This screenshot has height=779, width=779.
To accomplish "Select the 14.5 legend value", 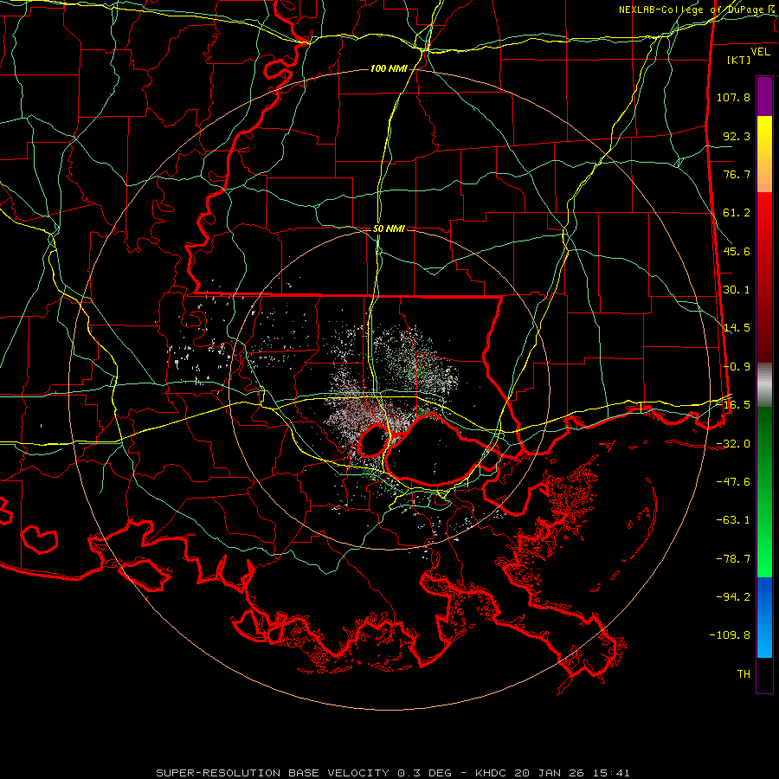I will pyautogui.click(x=737, y=328).
